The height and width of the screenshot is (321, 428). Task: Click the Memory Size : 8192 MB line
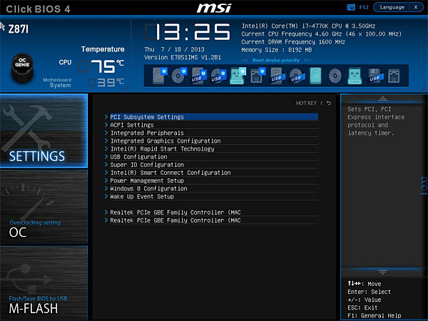(x=277, y=50)
